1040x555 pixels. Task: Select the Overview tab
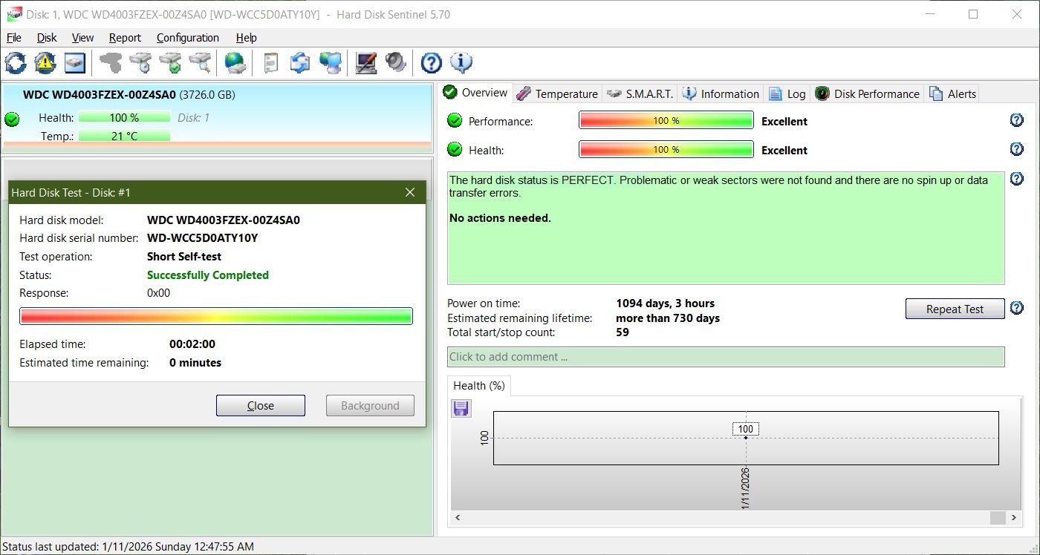click(x=475, y=93)
